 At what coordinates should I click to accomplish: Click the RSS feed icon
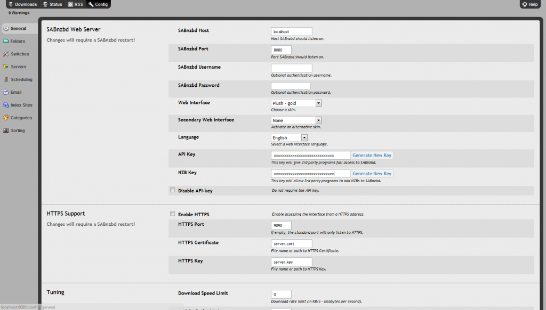(70, 4)
